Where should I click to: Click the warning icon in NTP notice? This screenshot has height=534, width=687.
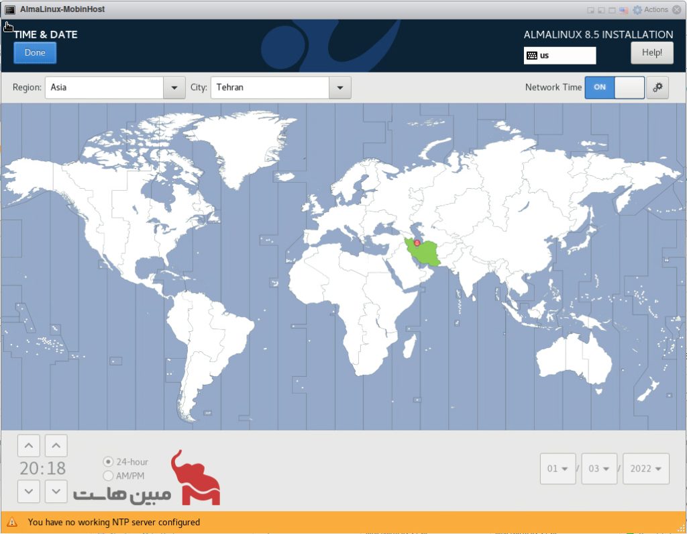click(x=12, y=522)
